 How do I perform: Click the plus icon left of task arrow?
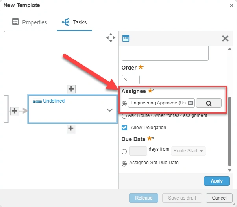[x=15, y=111]
